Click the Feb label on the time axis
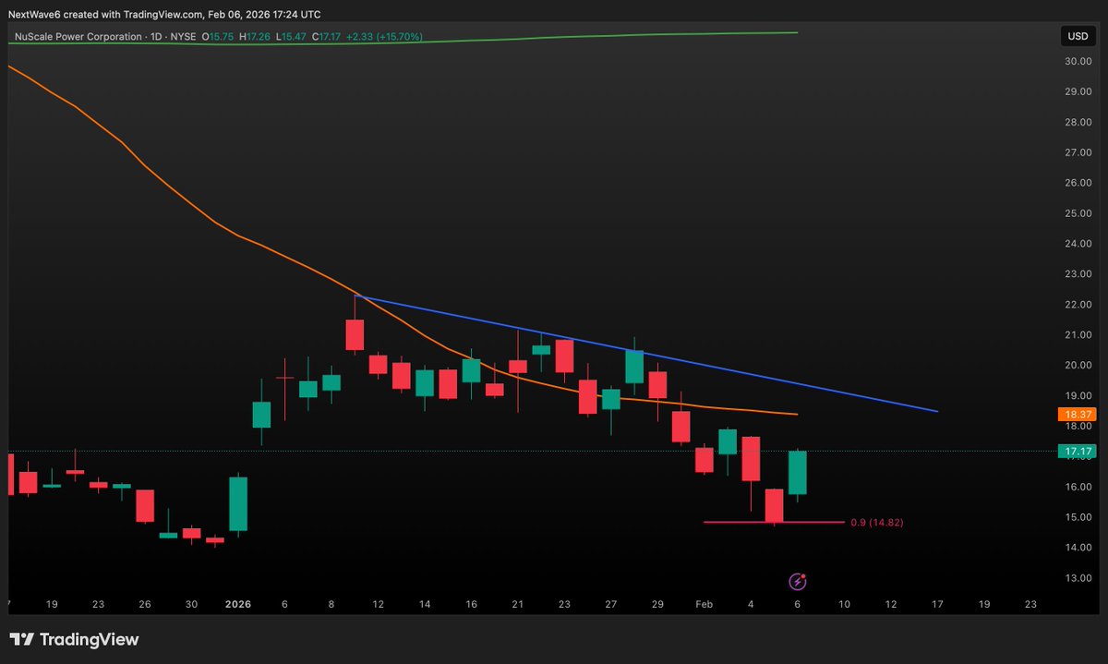The image size is (1108, 664). 704,604
